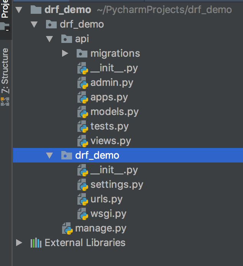Click the Python icon of api's __init__.py

tap(83, 68)
